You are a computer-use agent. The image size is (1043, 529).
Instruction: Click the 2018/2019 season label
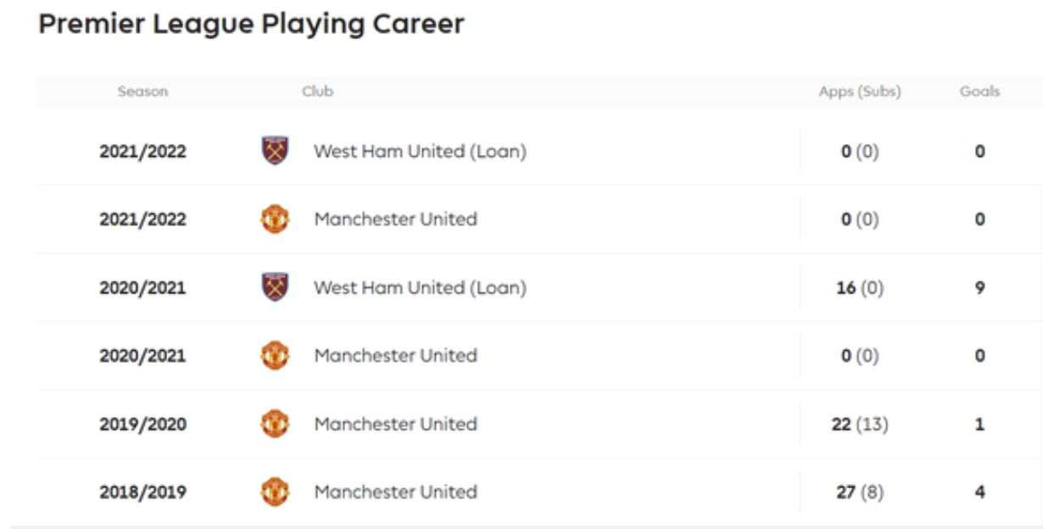(142, 492)
